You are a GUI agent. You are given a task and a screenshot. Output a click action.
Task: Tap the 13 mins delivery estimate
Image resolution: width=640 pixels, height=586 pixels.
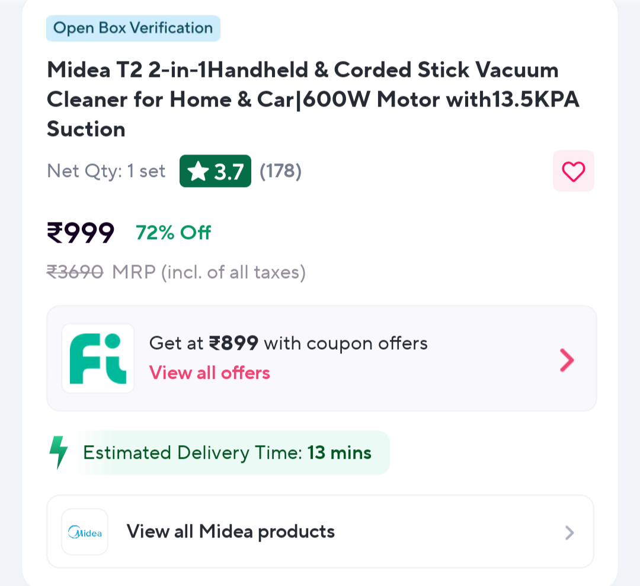tap(340, 453)
